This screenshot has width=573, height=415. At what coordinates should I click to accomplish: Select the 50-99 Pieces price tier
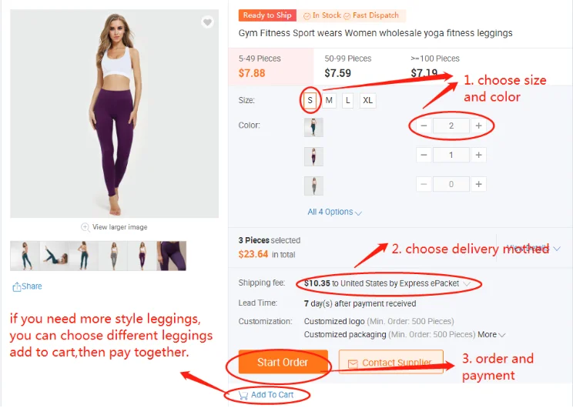point(348,66)
